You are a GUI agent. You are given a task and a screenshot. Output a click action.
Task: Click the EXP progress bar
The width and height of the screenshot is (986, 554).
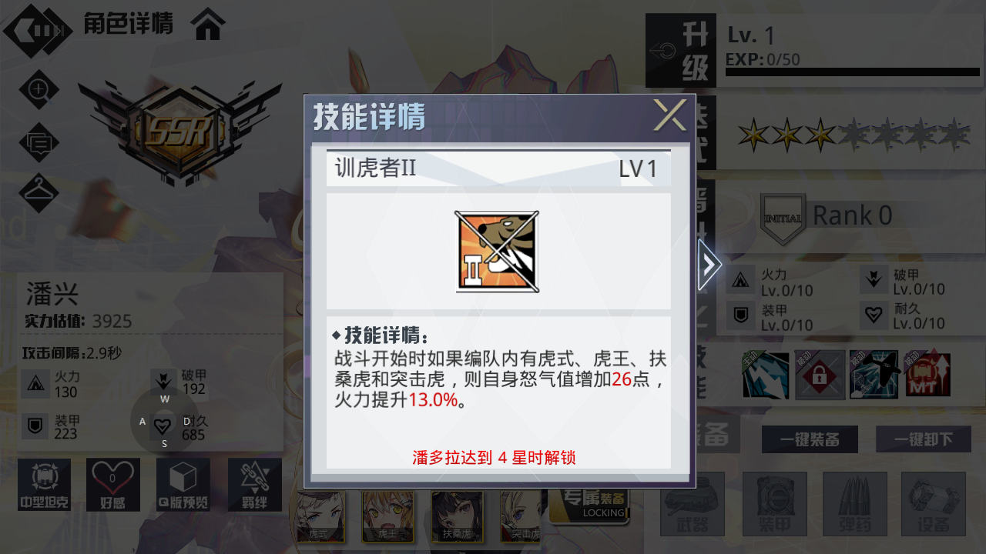point(852,72)
